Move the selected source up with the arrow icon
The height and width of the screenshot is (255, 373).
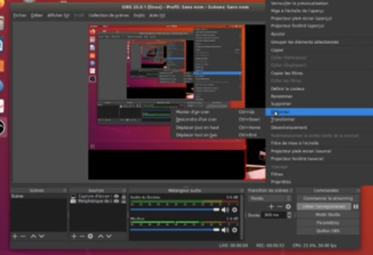[x=100, y=236]
